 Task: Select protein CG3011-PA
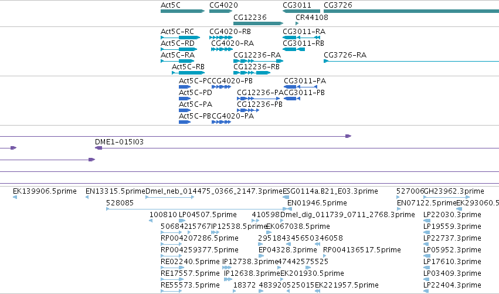(300, 87)
